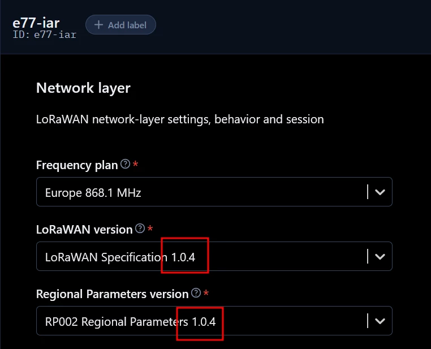This screenshot has height=349, width=431.
Task: Click the LoRaWAN version label
Action: 84,230
